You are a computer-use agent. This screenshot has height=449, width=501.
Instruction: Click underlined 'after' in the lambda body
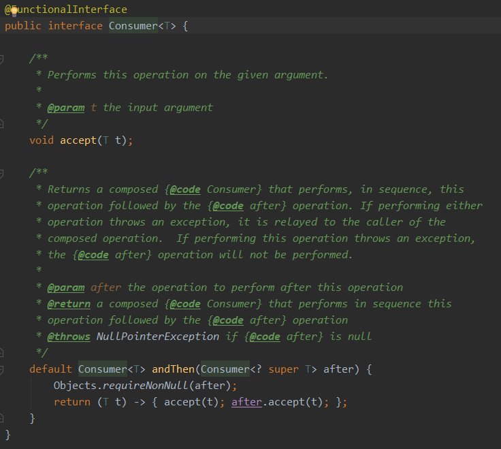(x=246, y=402)
